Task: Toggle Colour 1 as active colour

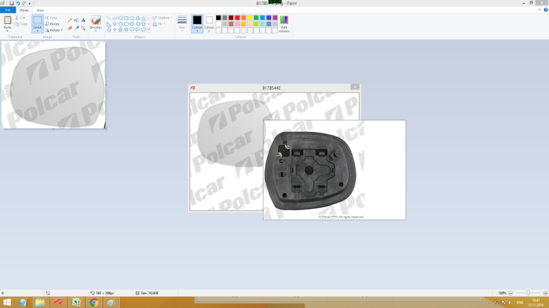Action: pyautogui.click(x=197, y=23)
